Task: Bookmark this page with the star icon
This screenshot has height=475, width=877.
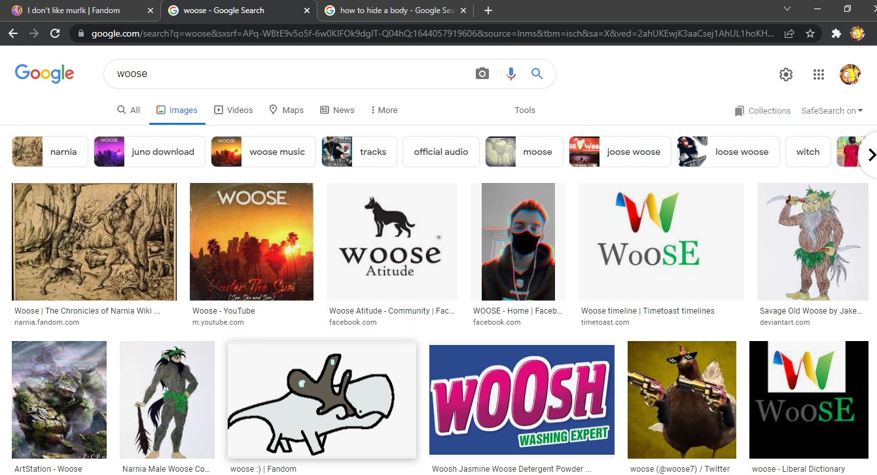Action: click(810, 33)
